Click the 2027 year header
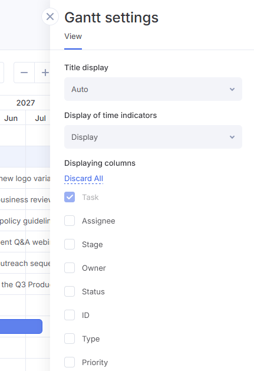Image resolution: width=254 pixels, height=371 pixels. click(25, 103)
